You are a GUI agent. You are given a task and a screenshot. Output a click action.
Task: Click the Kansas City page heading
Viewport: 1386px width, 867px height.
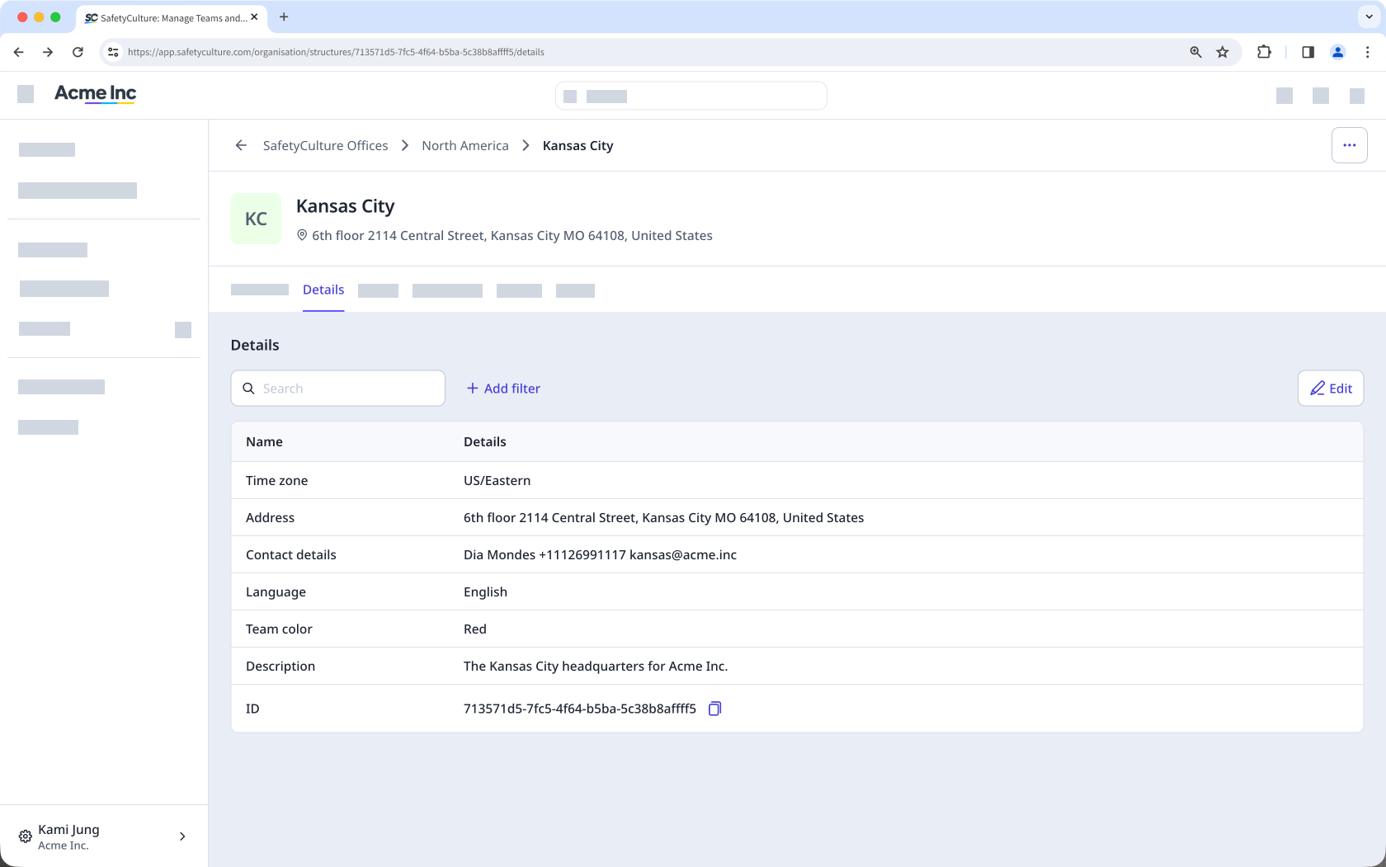click(x=345, y=206)
